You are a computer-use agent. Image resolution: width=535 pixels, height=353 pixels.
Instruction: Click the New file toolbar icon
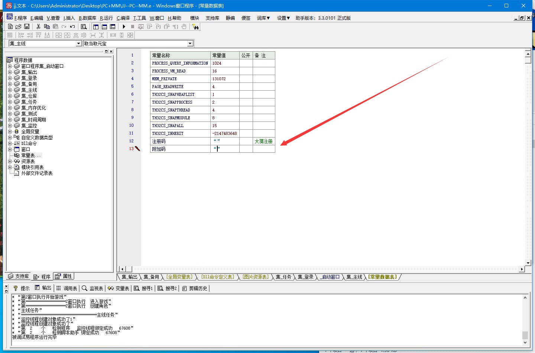coord(10,27)
